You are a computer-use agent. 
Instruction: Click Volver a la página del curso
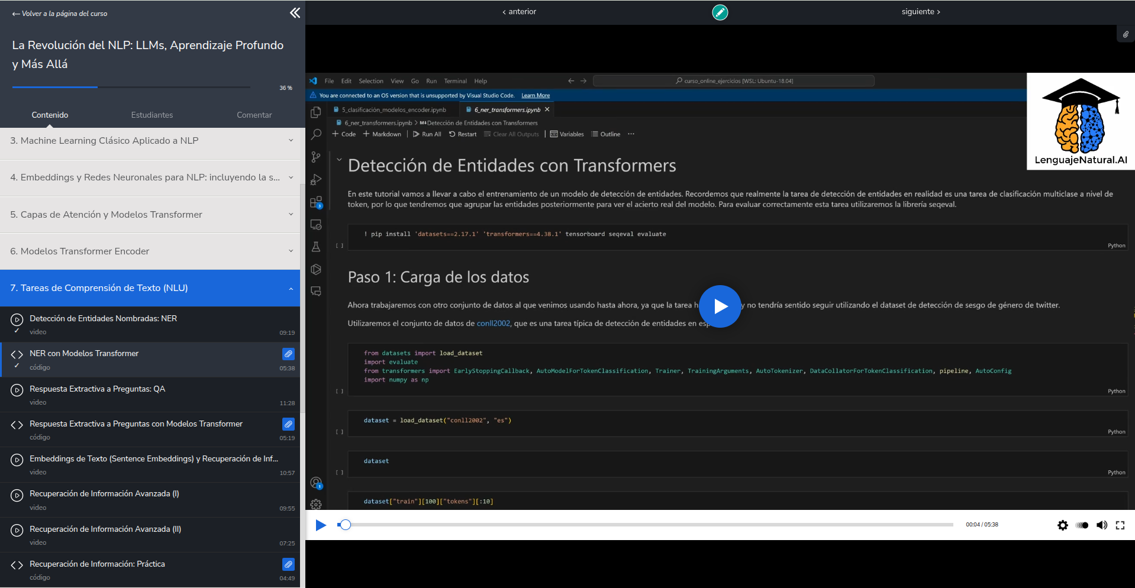click(x=60, y=14)
